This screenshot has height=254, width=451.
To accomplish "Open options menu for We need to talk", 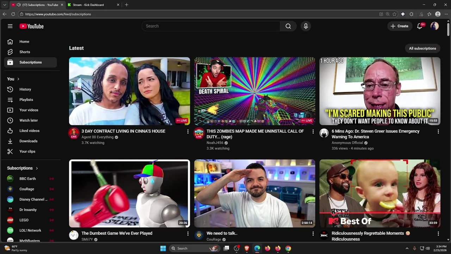I will pos(313,234).
